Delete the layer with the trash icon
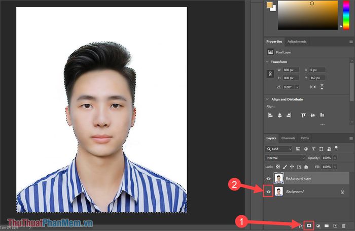Image resolution: width=355 pixels, height=231 pixels. coord(344,226)
